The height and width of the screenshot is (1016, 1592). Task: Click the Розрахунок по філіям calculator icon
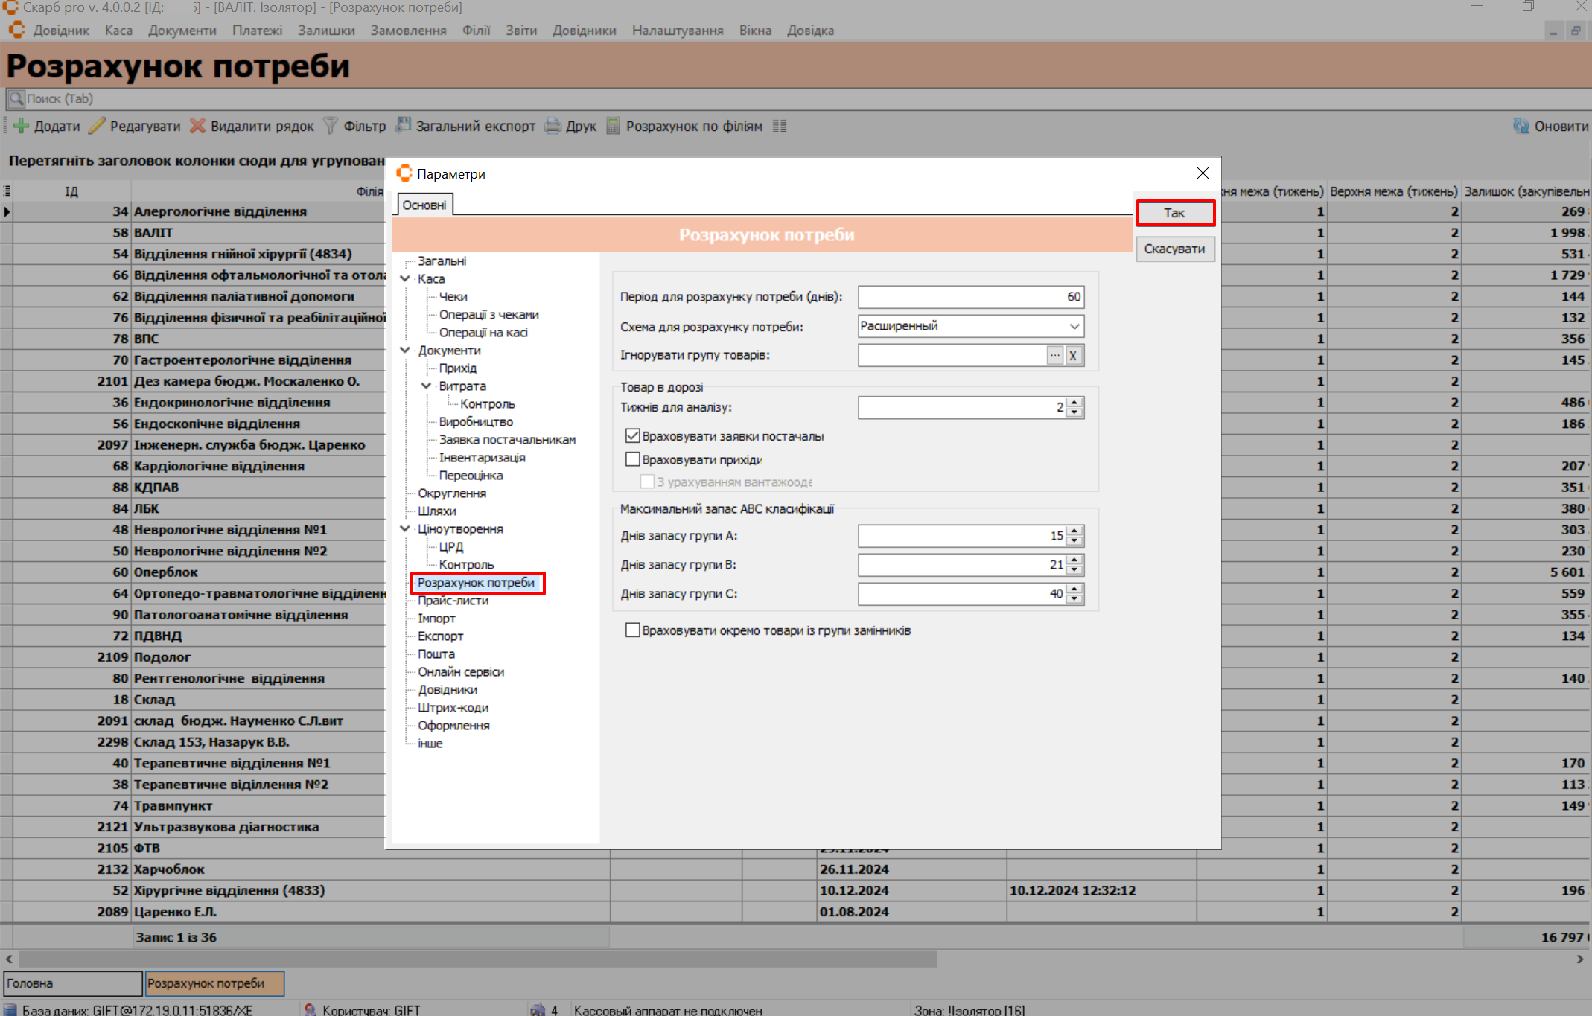[x=613, y=126]
